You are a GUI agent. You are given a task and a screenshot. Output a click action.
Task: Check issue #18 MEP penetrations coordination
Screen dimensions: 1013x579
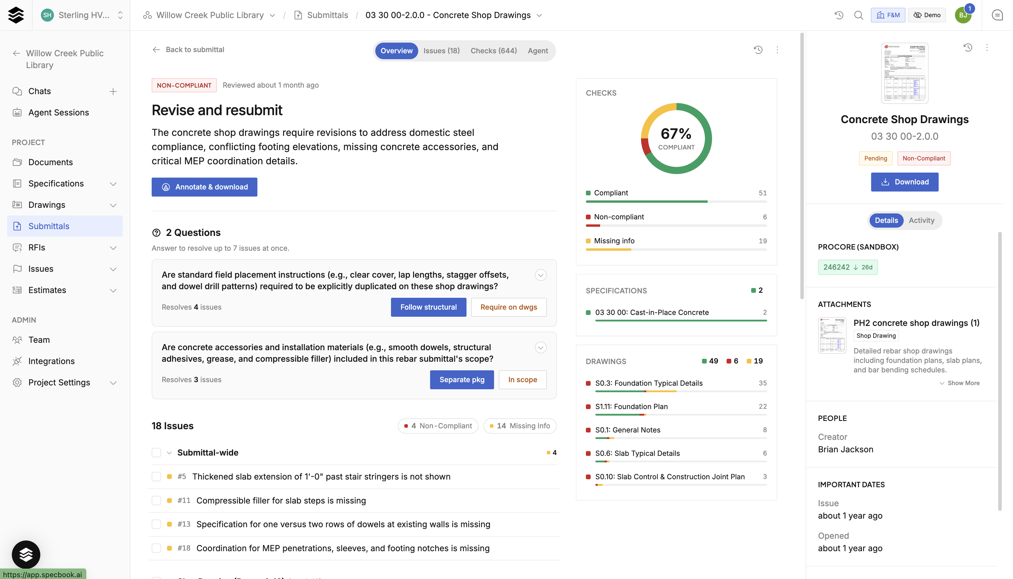pos(156,549)
